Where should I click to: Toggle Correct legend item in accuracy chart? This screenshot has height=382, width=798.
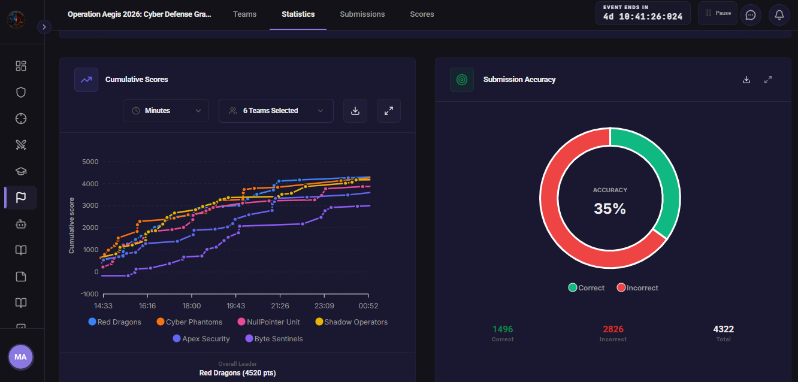(587, 288)
